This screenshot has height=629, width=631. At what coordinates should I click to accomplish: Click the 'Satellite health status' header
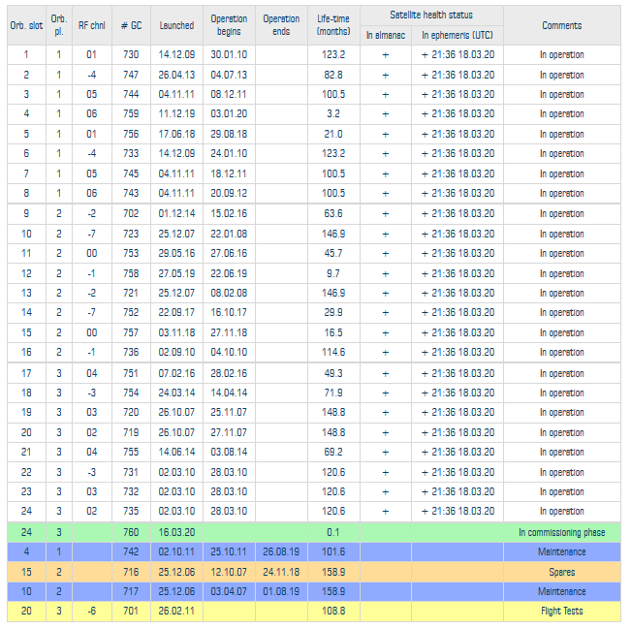tap(431, 15)
